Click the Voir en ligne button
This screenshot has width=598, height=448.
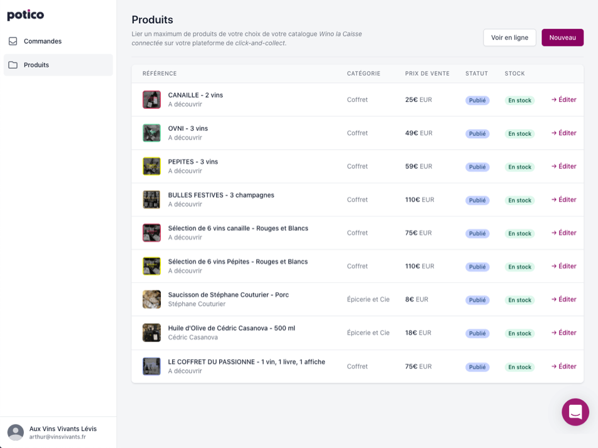point(509,38)
